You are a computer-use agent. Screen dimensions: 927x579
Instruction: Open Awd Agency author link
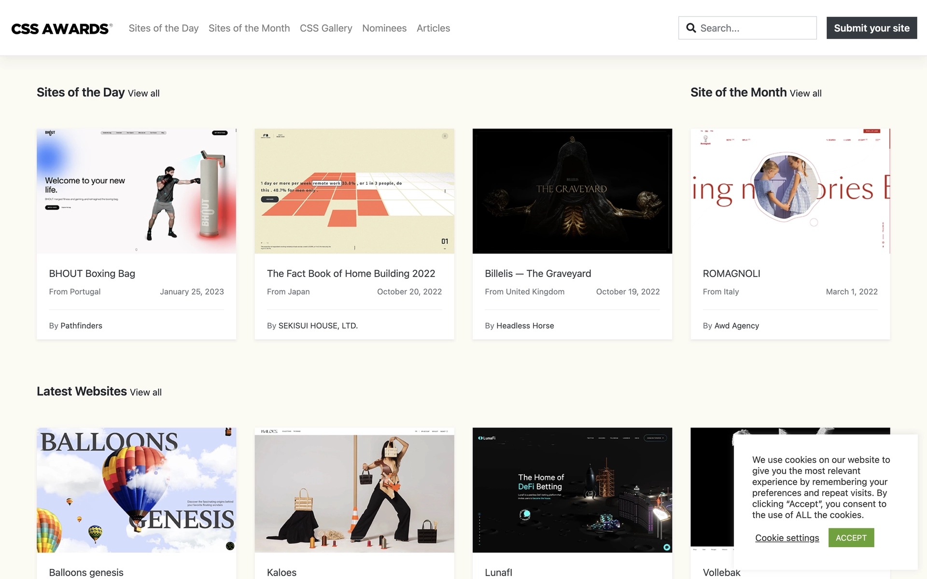click(737, 326)
